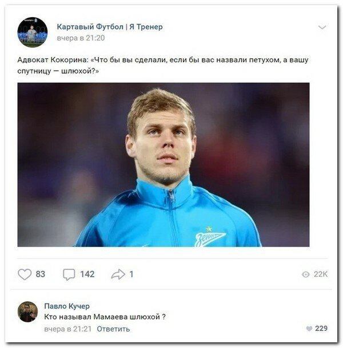Reply to the comment via Ответить
Screen dimensions: 343x348
113,329
